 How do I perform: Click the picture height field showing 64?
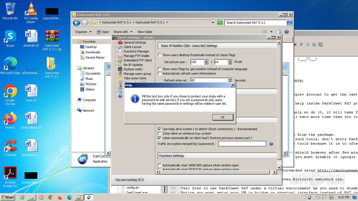[x=221, y=62]
